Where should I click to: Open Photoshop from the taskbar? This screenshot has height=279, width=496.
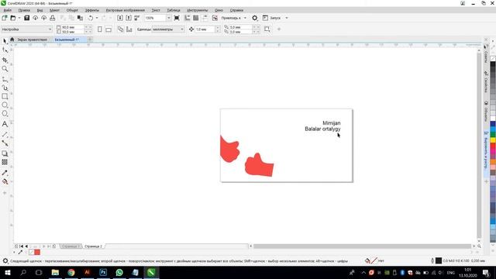tap(103, 272)
